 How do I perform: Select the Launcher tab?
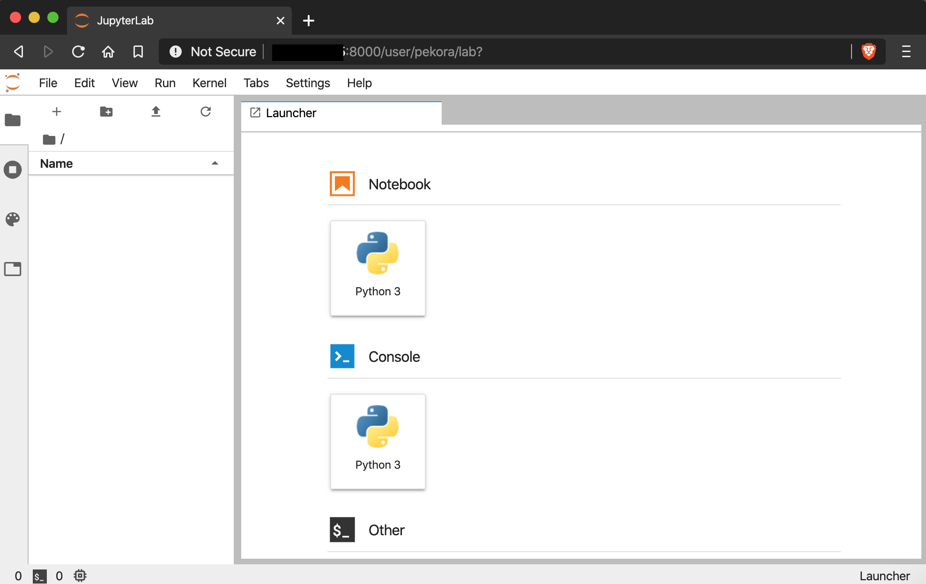[341, 113]
